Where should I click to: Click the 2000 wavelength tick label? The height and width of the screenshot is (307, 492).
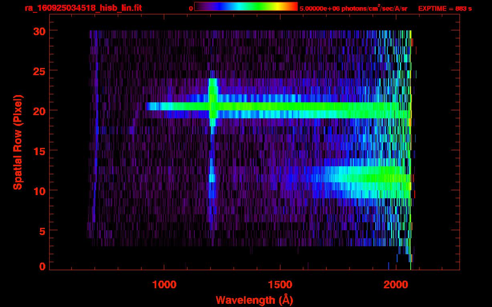395,285
